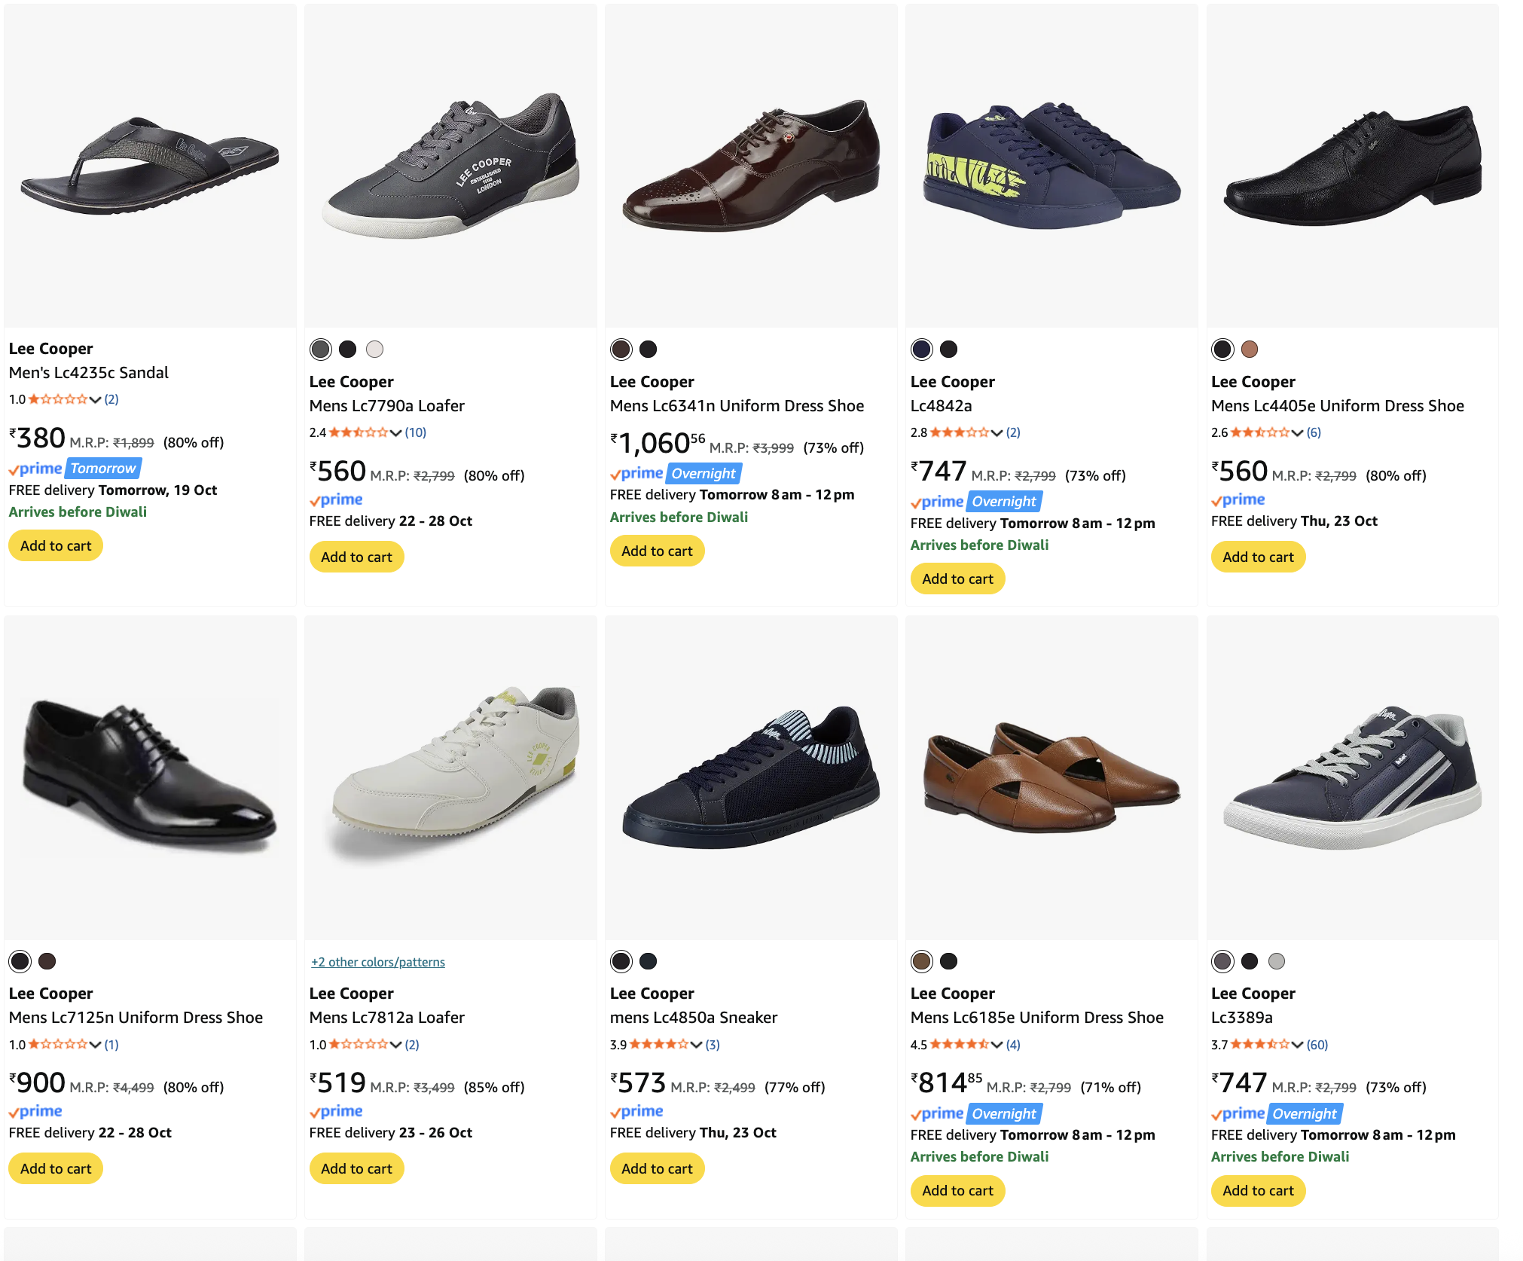Add Lc4235c Sandal to cart

[x=56, y=546]
